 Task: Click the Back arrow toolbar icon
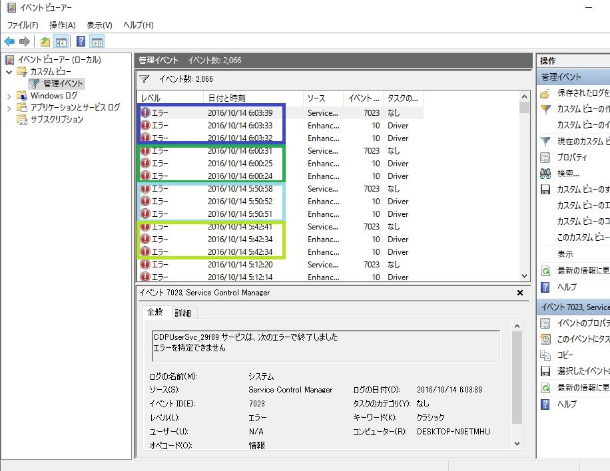click(x=9, y=41)
